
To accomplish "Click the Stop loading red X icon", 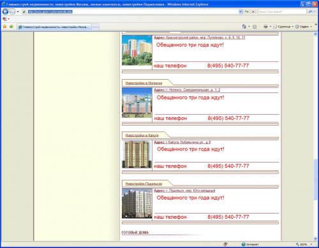I will pyautogui.click(x=253, y=11).
